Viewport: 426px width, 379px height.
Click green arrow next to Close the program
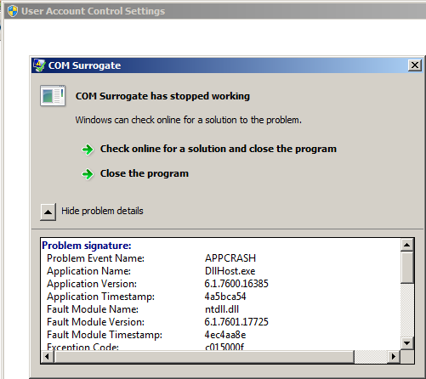tap(88, 174)
